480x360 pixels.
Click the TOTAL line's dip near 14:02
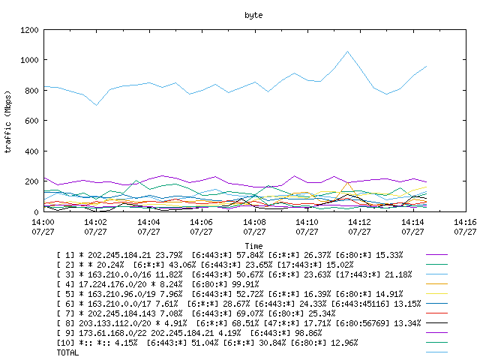click(x=97, y=105)
